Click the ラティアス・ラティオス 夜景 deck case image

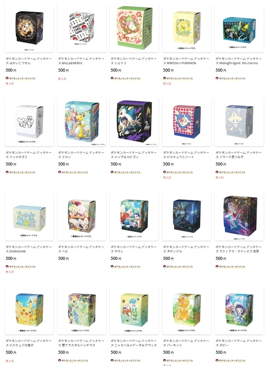tap(239, 216)
